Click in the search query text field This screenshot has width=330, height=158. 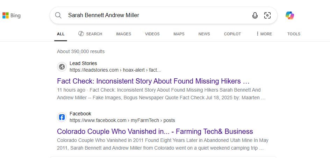tap(158, 15)
